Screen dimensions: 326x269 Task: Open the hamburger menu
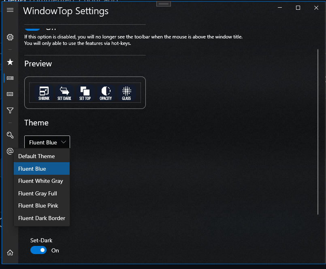[x=10, y=10]
